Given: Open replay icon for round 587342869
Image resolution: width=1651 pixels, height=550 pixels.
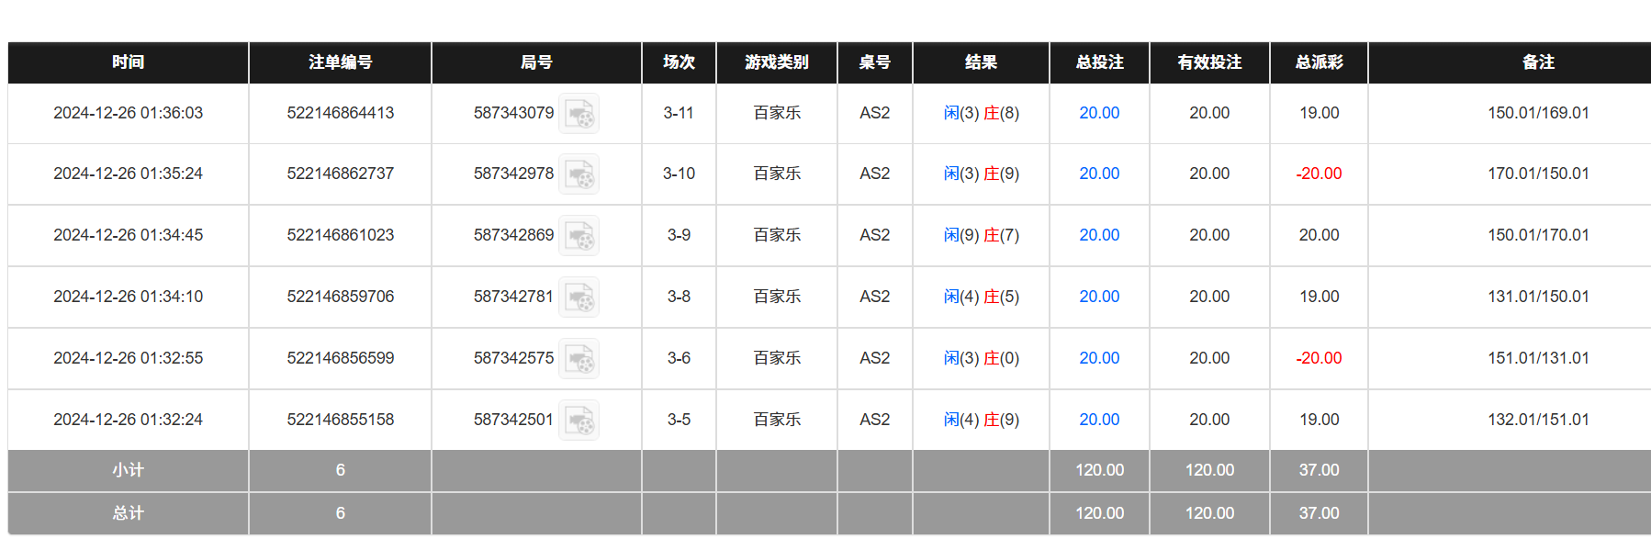Looking at the screenshot, I should [579, 236].
